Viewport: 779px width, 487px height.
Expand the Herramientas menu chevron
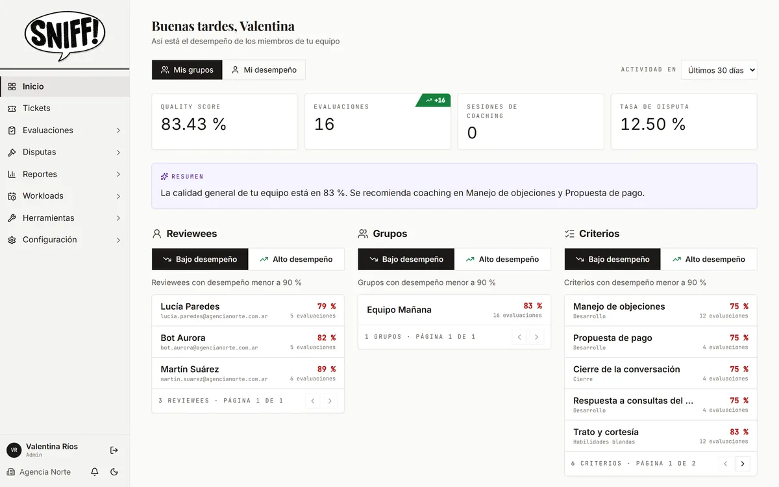(x=118, y=218)
